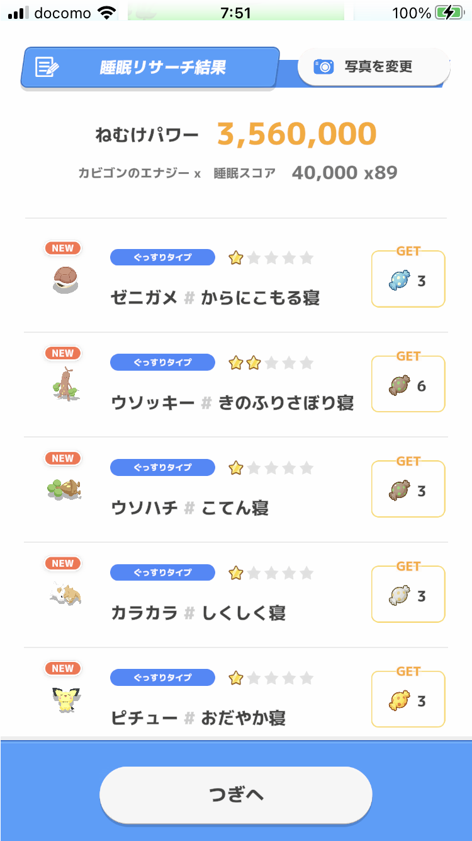Tap the camera icon on 写真を変更
The width and height of the screenshot is (472, 841).
tap(323, 66)
